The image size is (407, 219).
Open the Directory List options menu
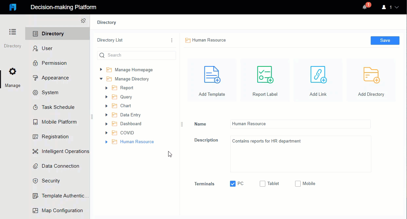pyautogui.click(x=172, y=40)
